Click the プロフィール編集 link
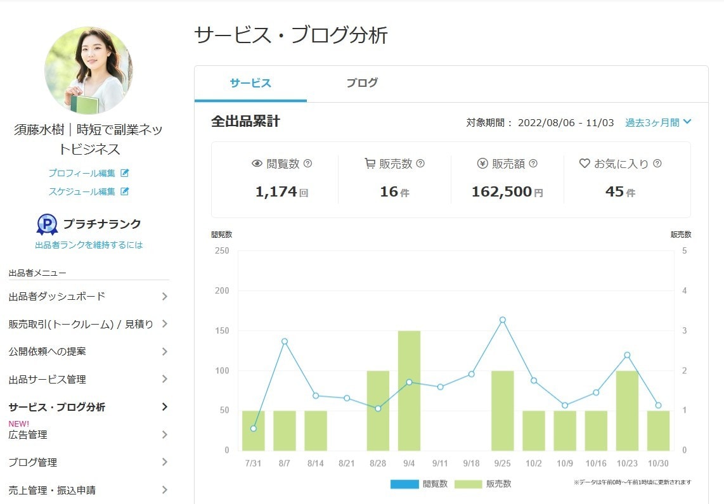724x504 pixels. (82, 173)
